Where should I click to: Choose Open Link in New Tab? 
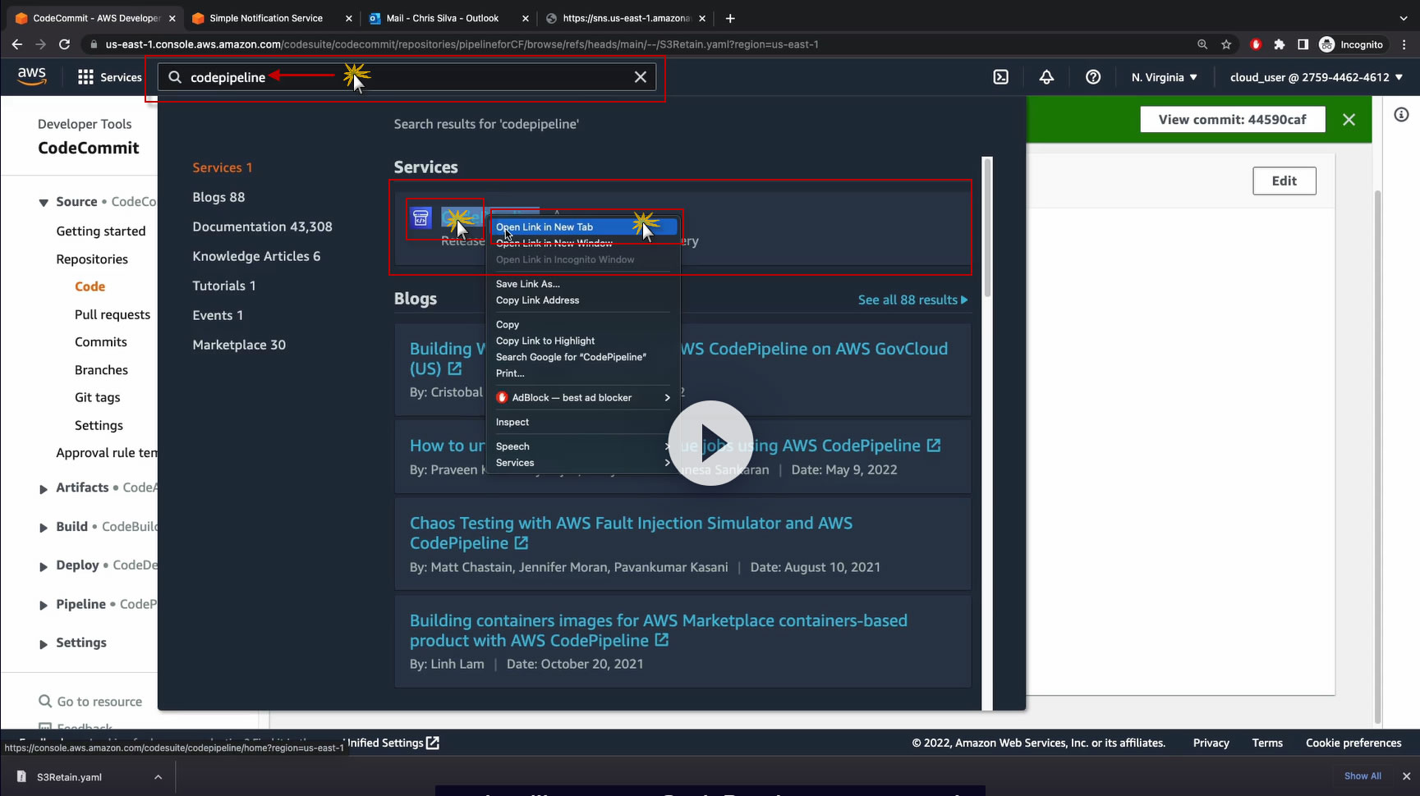(x=584, y=227)
